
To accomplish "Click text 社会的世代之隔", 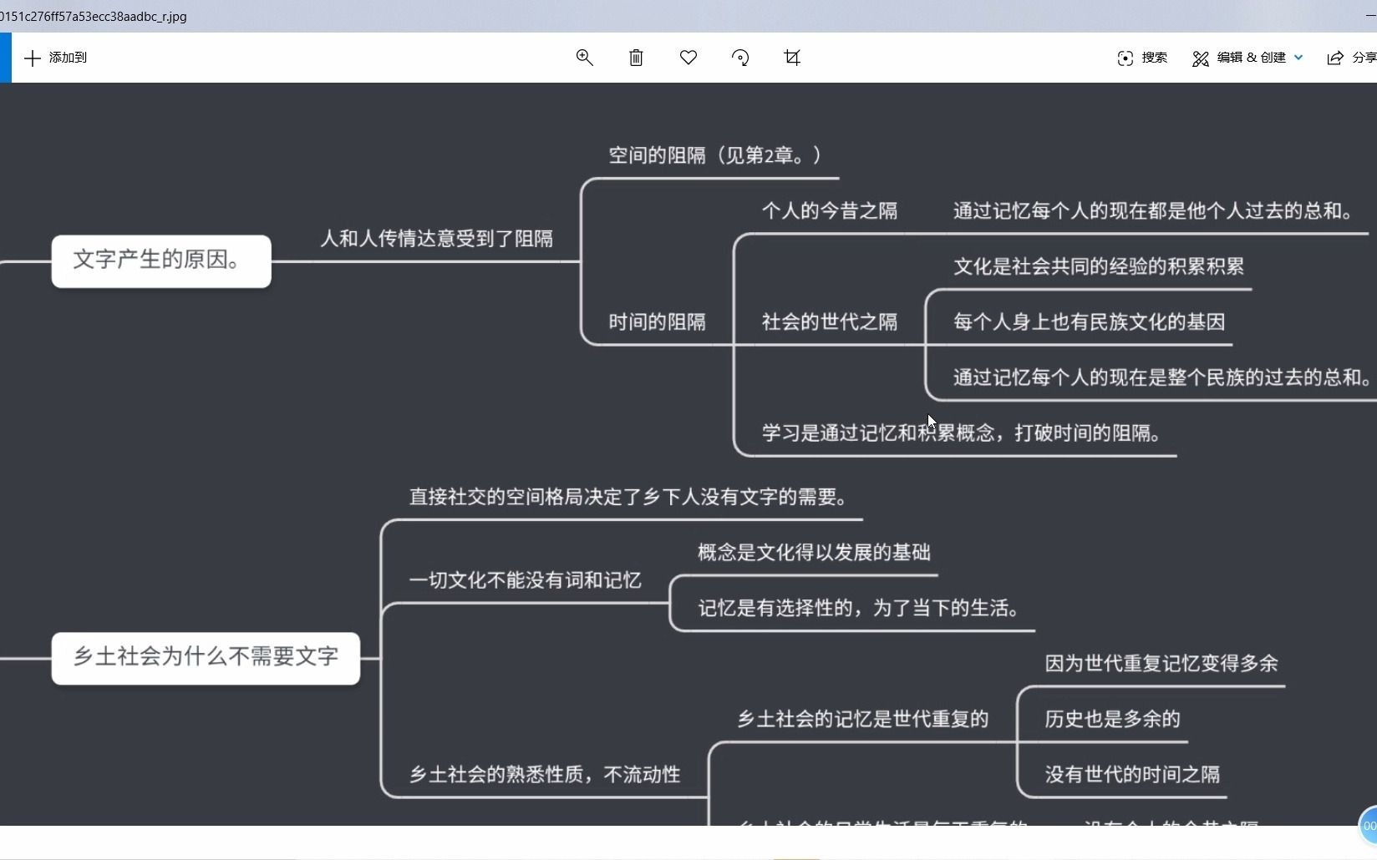I will coord(830,322).
